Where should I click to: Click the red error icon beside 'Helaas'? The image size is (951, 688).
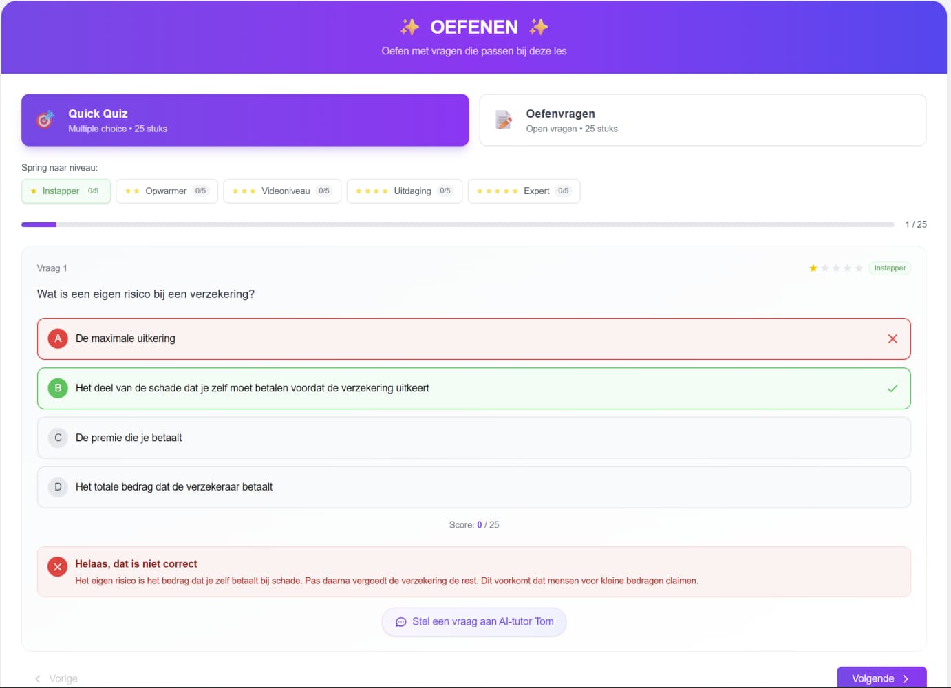point(58,567)
